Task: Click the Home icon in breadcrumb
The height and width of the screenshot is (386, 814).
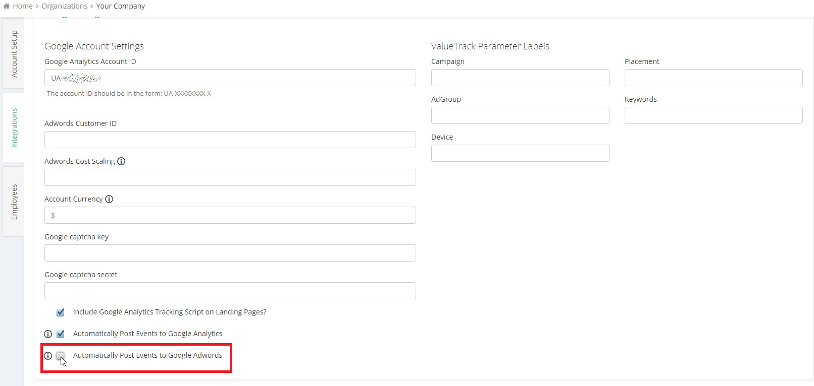Action: [7, 6]
